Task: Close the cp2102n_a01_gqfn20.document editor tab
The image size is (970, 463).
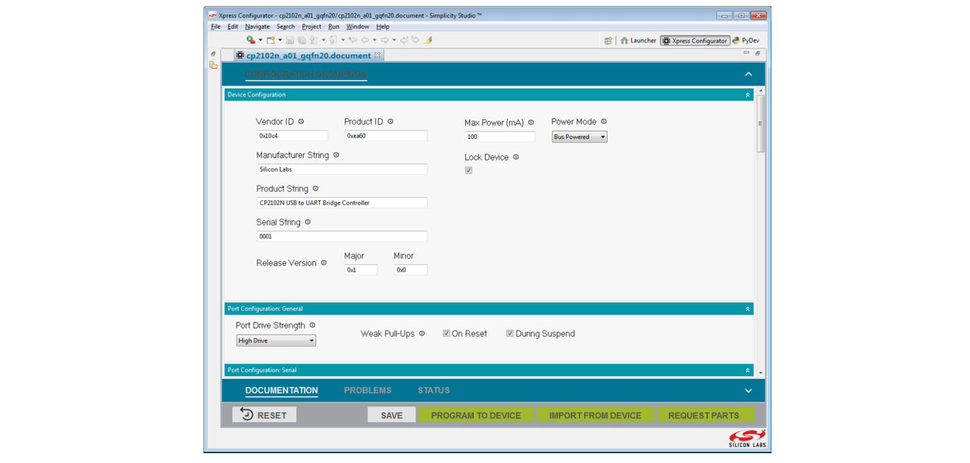Action: pyautogui.click(x=377, y=55)
